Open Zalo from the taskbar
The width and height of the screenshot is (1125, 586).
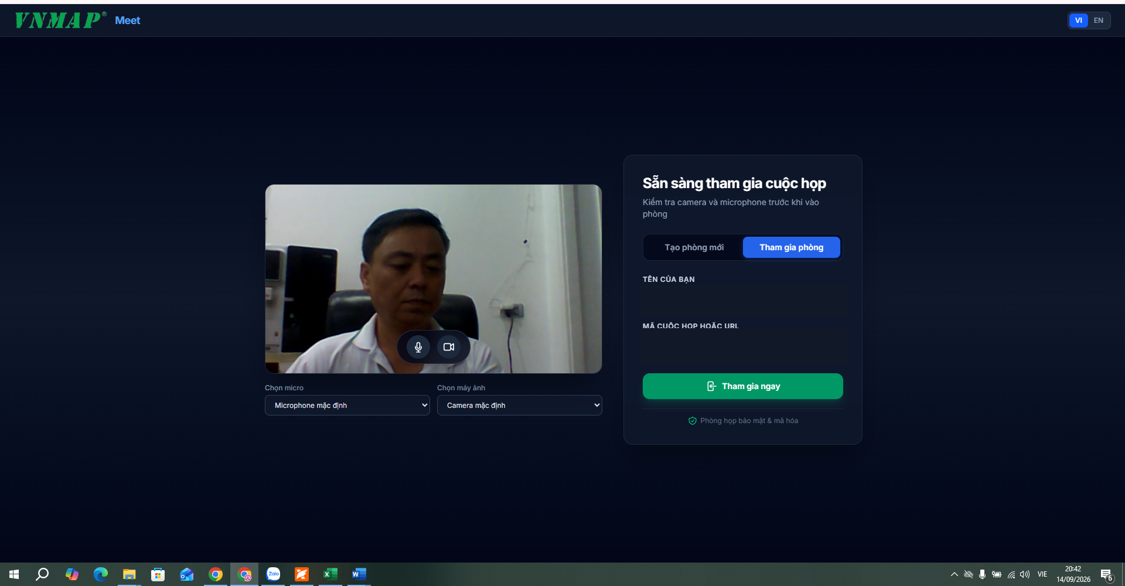click(273, 574)
